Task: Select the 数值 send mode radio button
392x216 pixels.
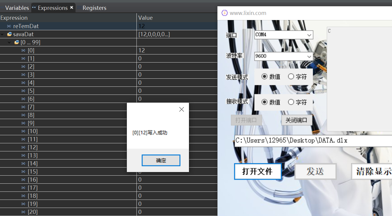Action: coord(265,77)
